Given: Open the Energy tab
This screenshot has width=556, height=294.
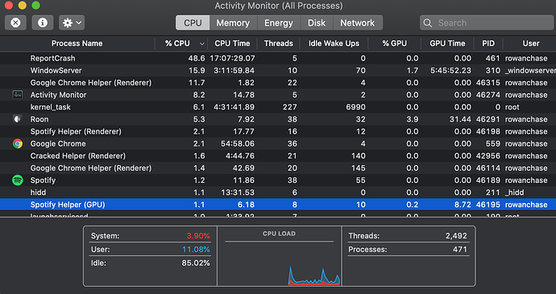Looking at the screenshot, I should [279, 23].
